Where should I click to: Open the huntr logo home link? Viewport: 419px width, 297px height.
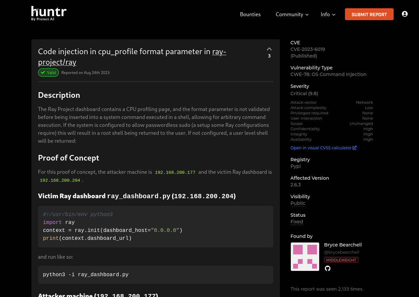[49, 14]
